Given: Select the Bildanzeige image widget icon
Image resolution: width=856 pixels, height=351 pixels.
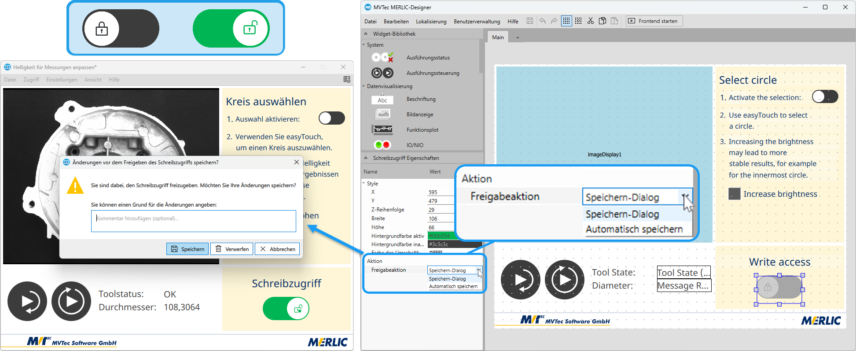Looking at the screenshot, I should [x=382, y=114].
